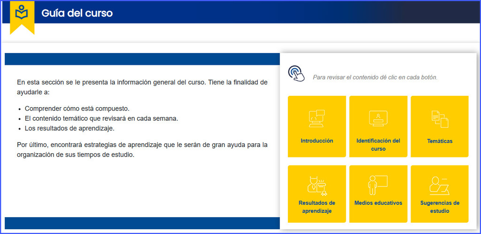
Task: Click the 'Los resultados de aprendizaje' bullet
Action: [x=70, y=128]
